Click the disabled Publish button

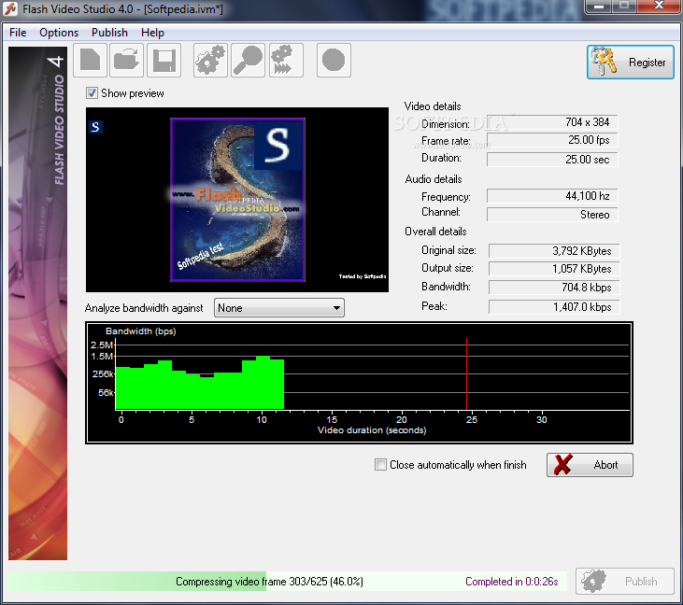point(625,581)
